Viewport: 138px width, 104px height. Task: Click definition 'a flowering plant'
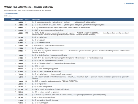[x=43, y=103]
